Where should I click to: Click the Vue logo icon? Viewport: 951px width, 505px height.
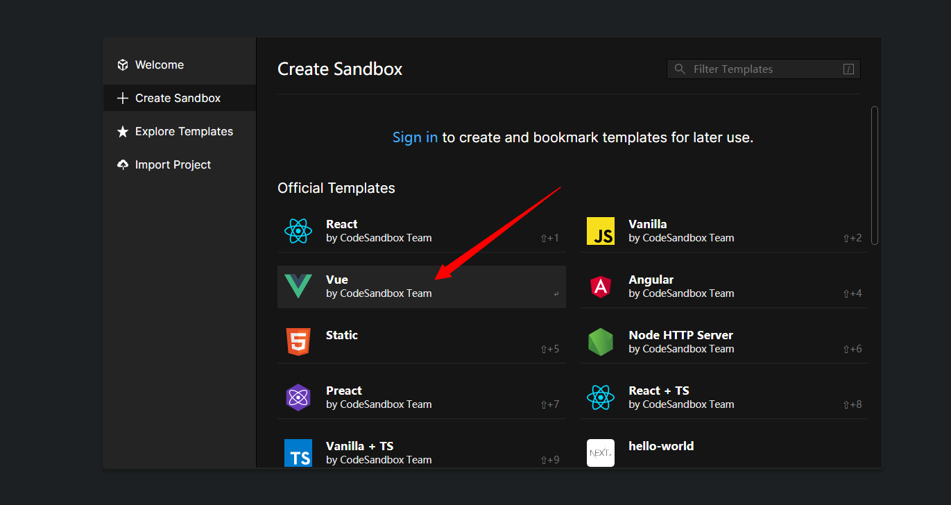tap(298, 286)
